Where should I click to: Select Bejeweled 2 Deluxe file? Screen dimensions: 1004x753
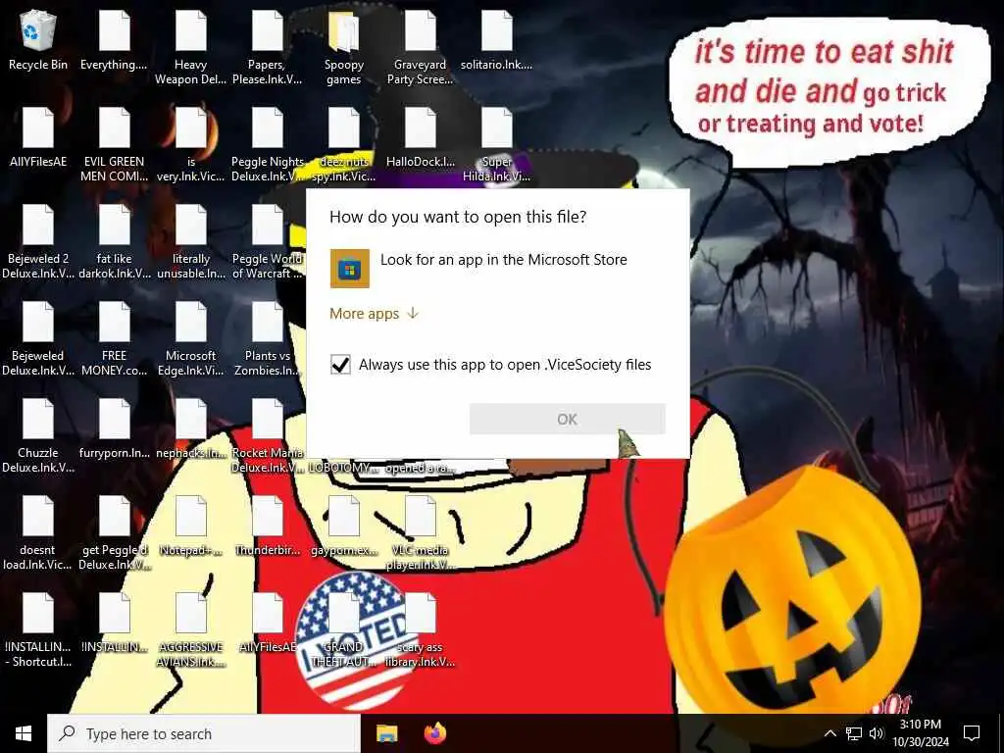click(38, 243)
